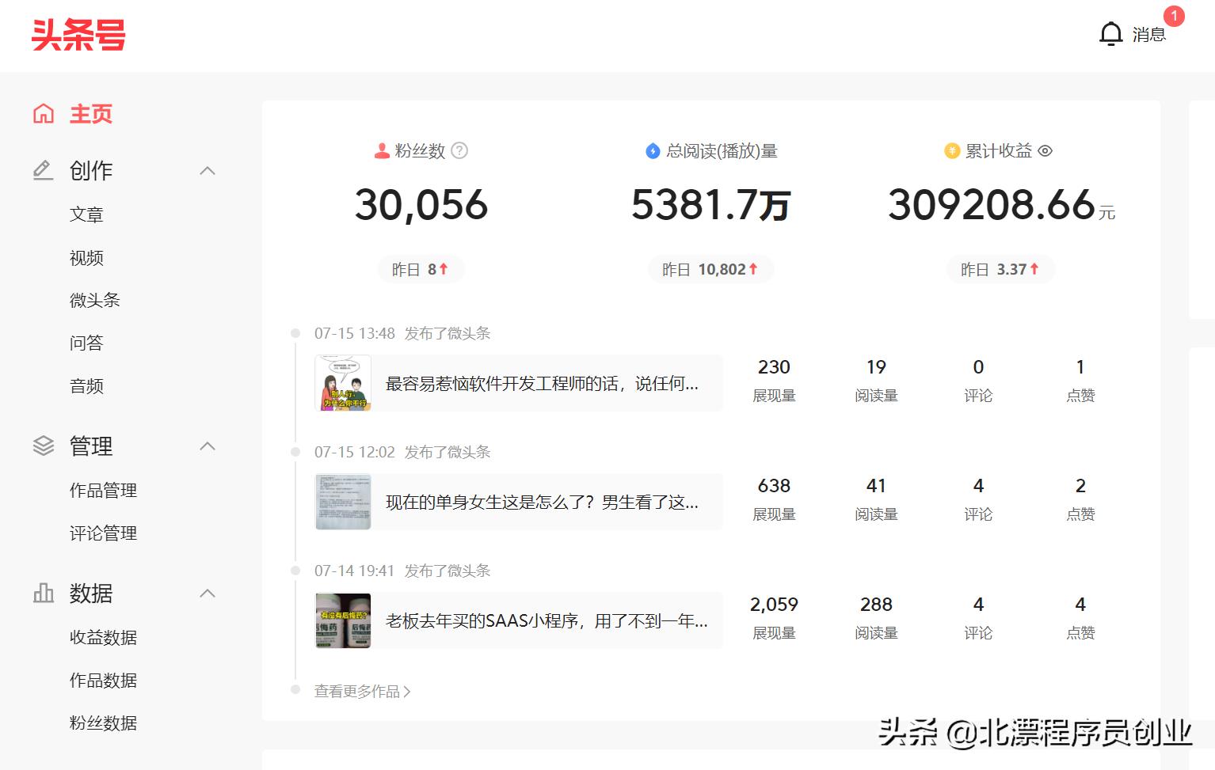The width and height of the screenshot is (1215, 770).
Task: Collapse the 管理 section chevron
Action: pyautogui.click(x=208, y=446)
